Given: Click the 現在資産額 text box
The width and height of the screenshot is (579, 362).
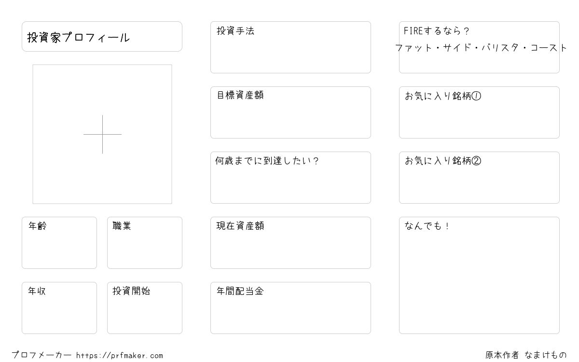Looking at the screenshot, I should (x=290, y=243).
